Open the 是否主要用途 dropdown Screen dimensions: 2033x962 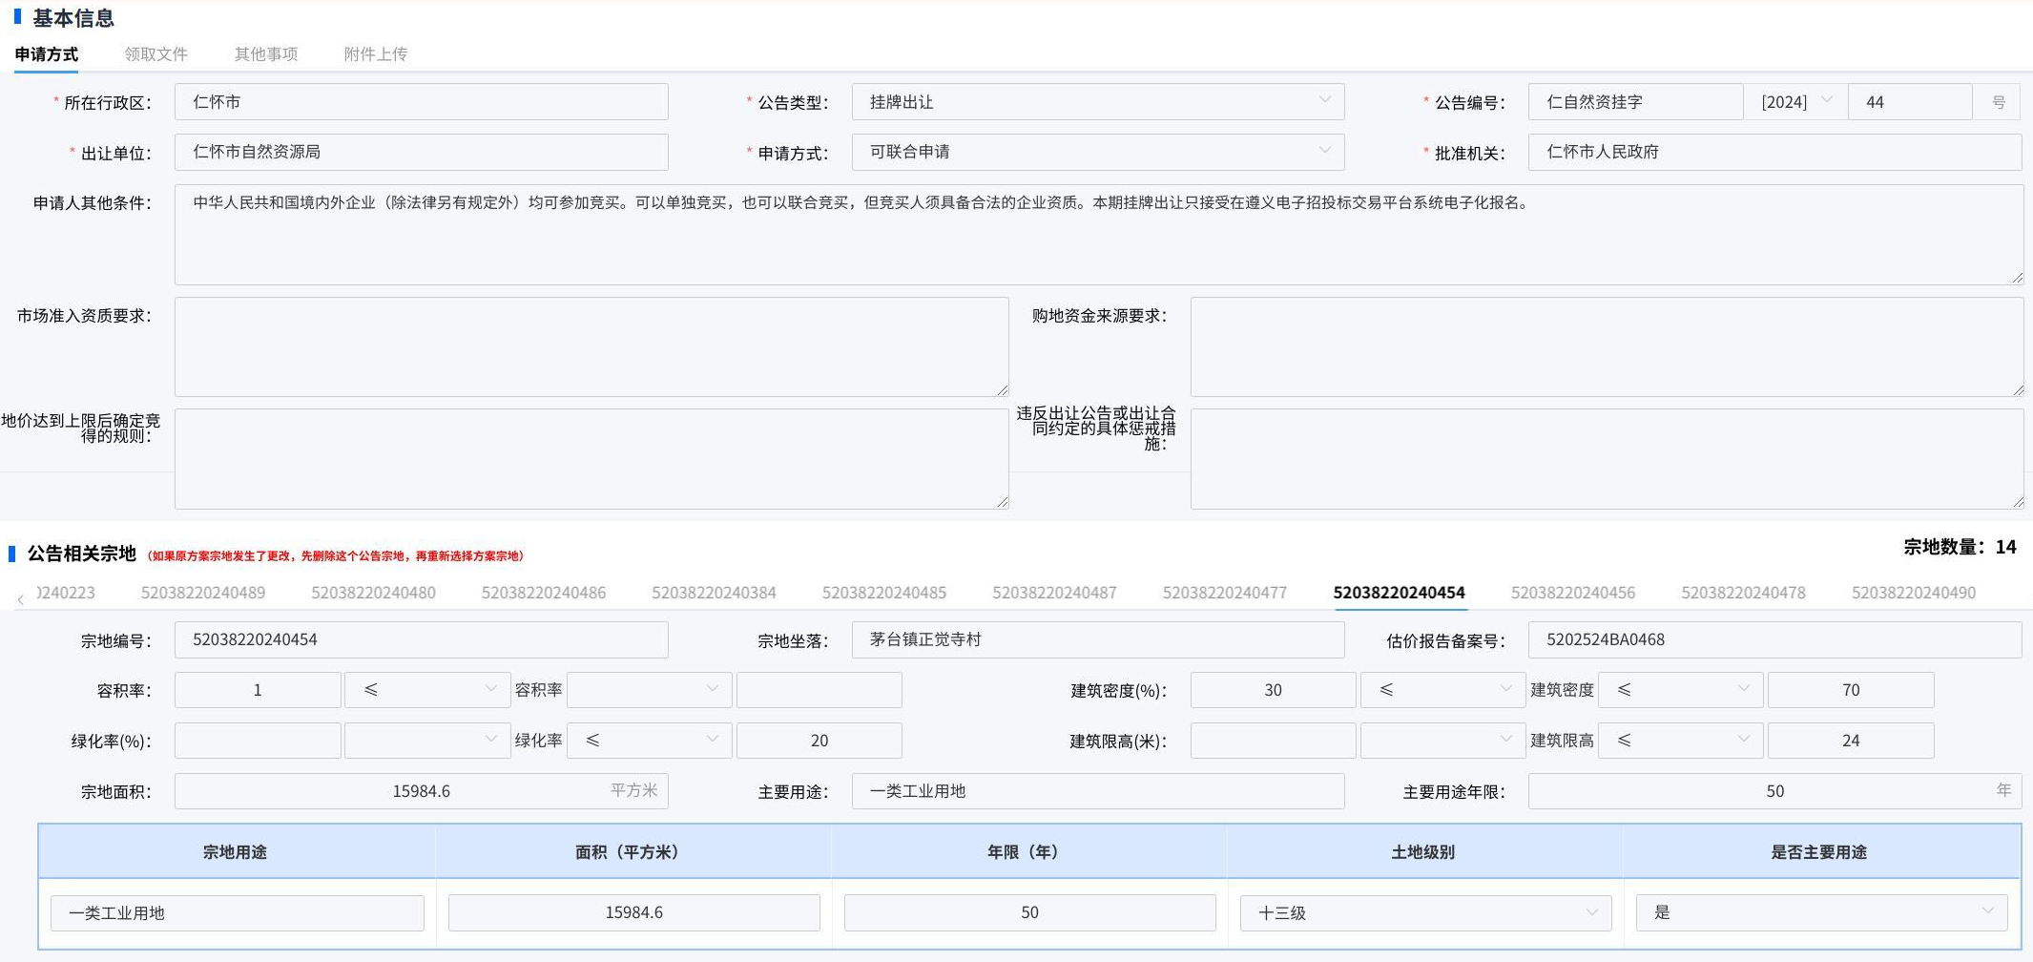click(x=1821, y=912)
